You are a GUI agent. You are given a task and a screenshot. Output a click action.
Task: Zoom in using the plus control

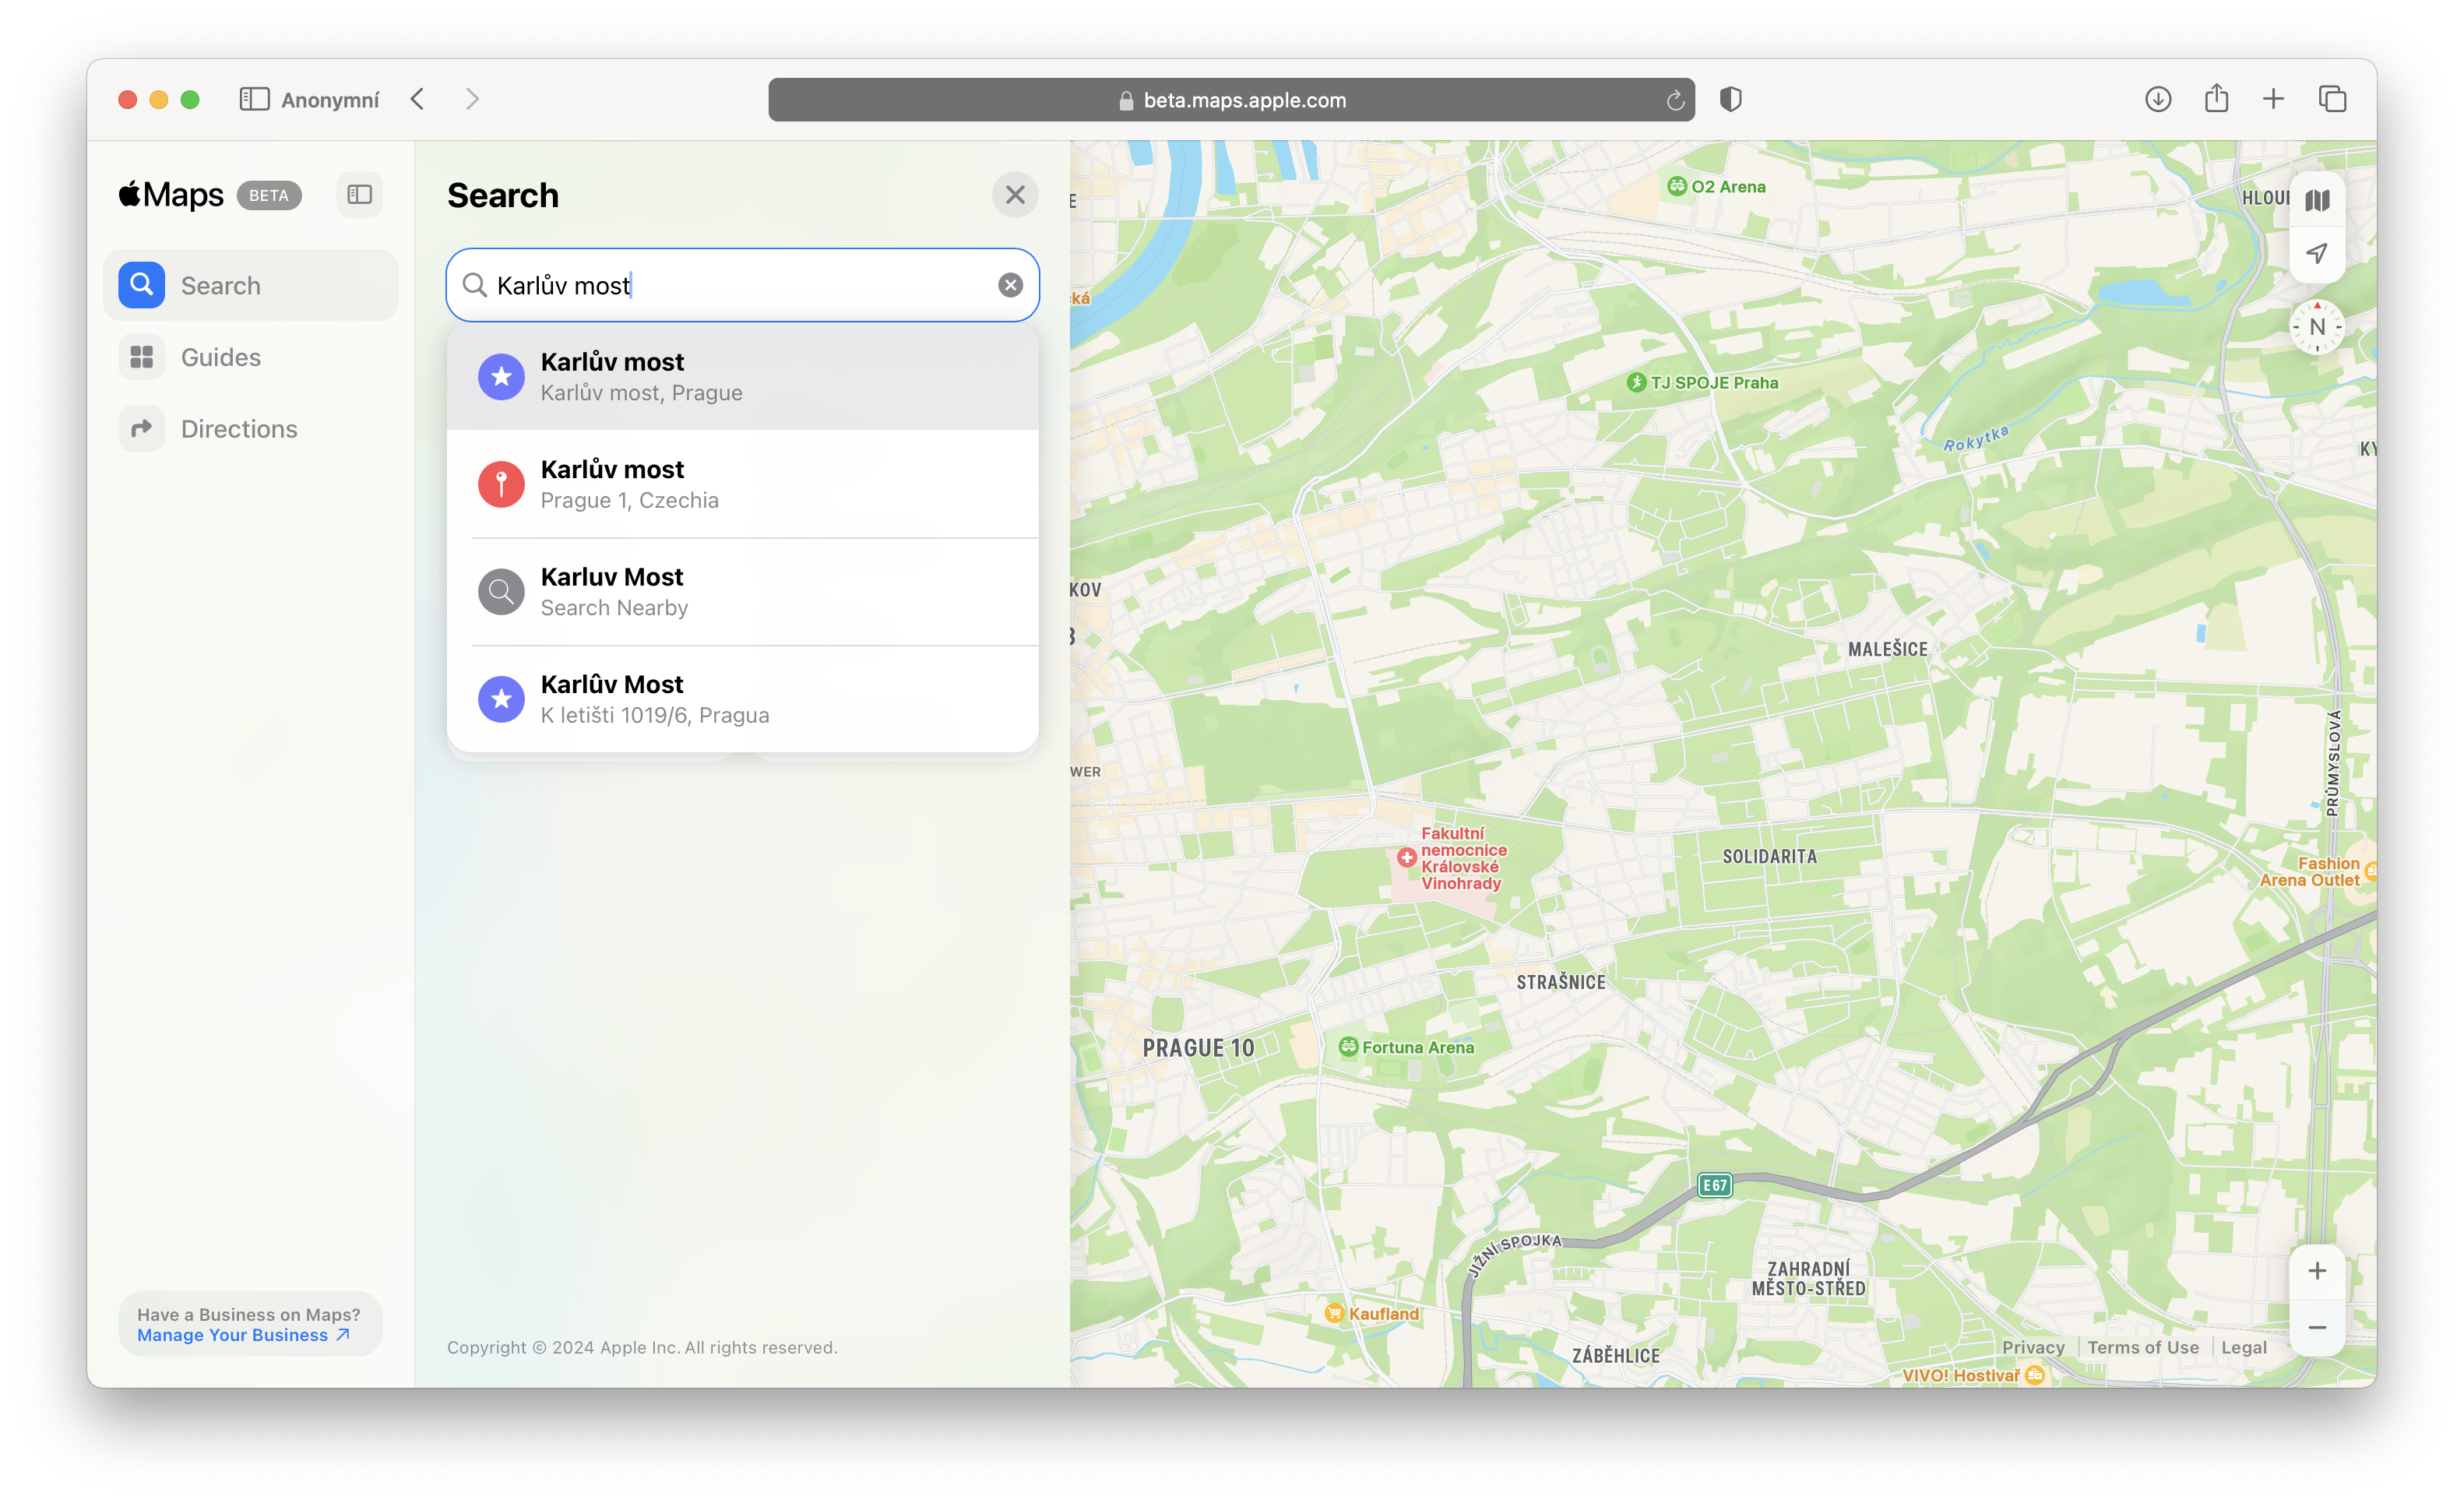[x=2317, y=1271]
